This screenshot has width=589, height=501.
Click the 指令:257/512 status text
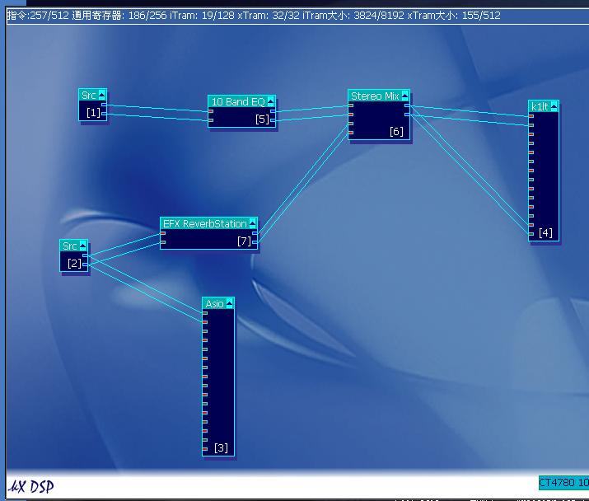pos(39,16)
